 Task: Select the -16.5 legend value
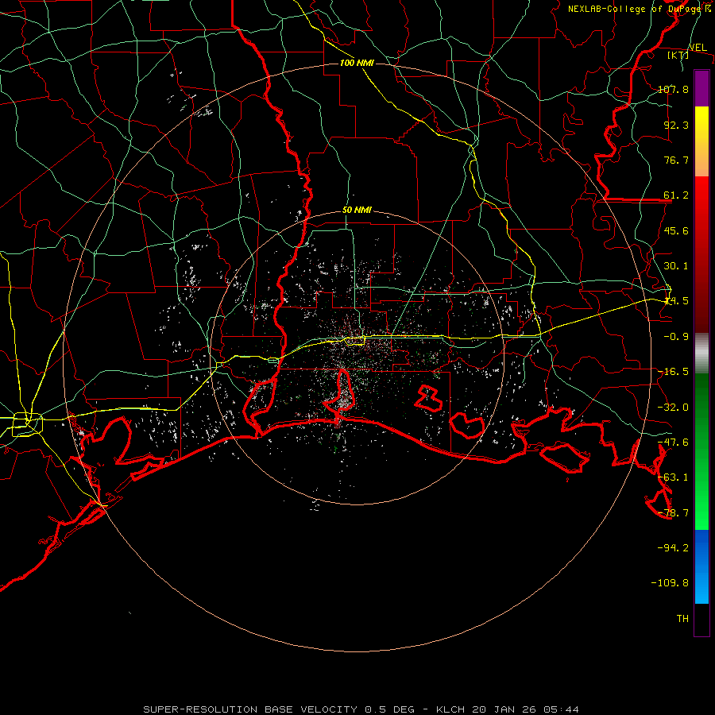674,372
